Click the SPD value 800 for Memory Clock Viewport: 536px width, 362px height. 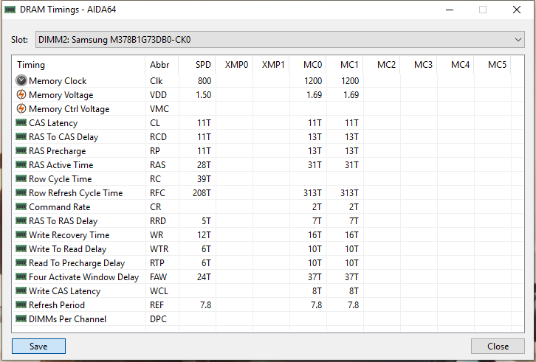pos(204,81)
